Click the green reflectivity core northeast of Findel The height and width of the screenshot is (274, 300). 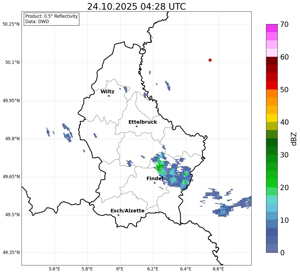160,167
